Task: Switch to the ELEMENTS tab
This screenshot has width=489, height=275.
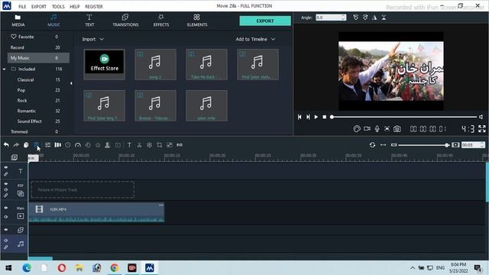Action: coord(197,21)
